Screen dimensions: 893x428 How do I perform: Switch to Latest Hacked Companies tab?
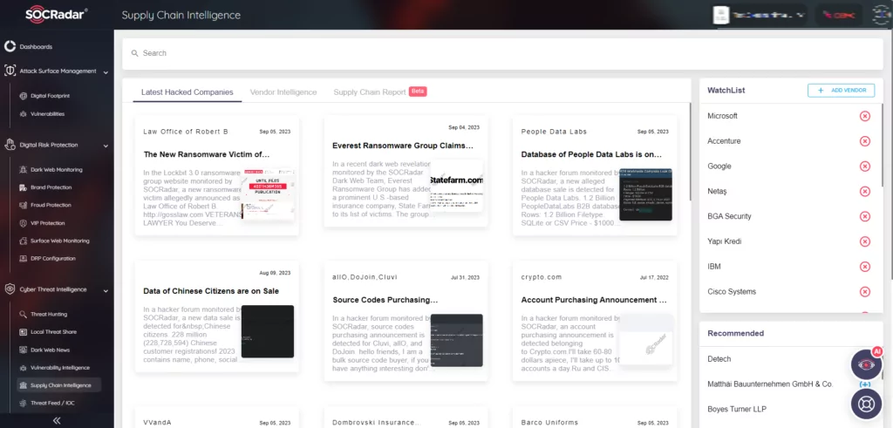(x=187, y=92)
